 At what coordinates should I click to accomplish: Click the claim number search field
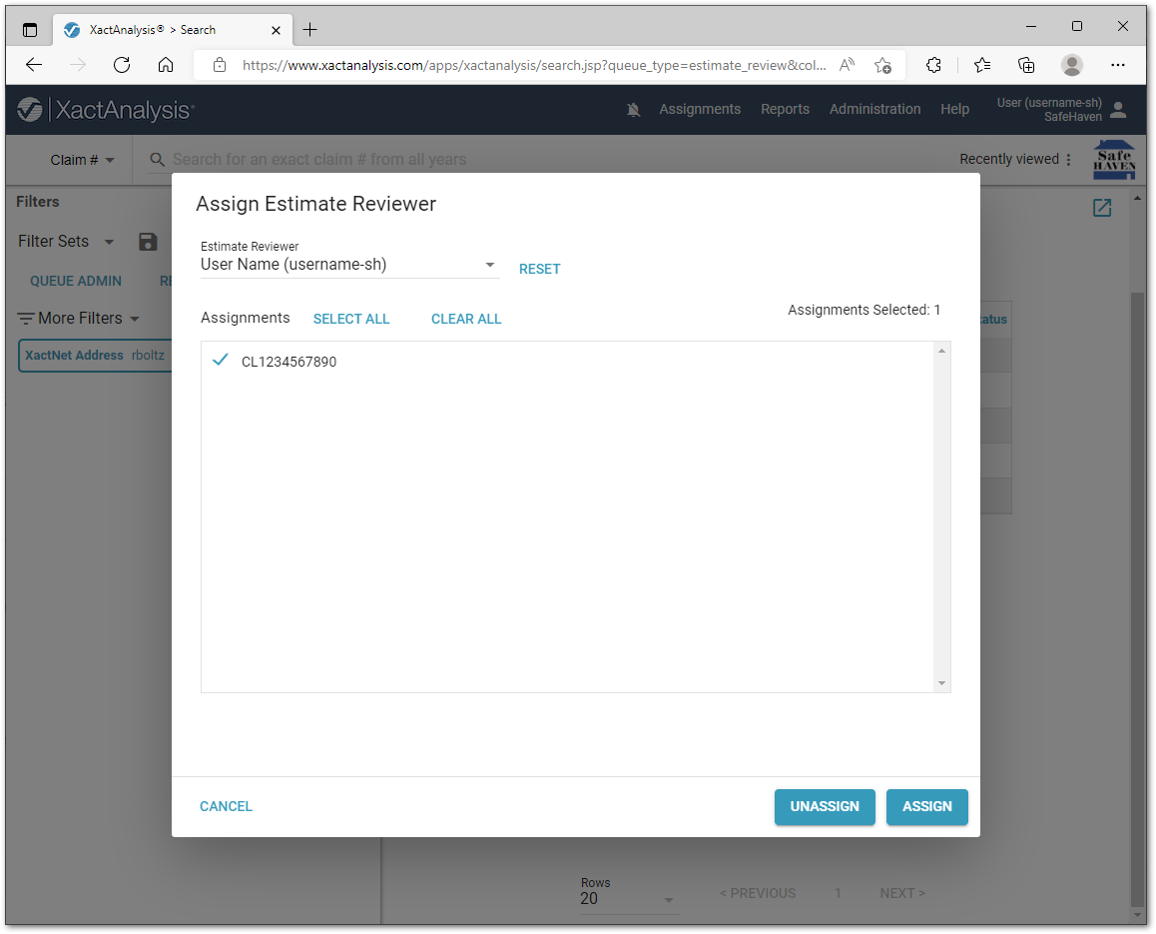[x=319, y=160]
